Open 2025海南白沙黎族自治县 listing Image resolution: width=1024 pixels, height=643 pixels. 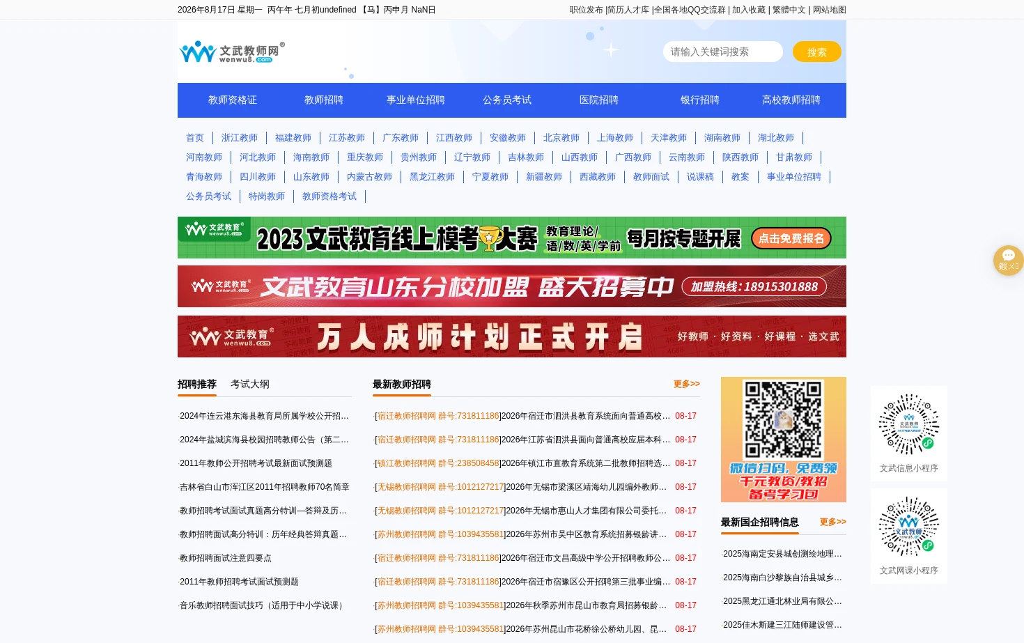click(782, 578)
